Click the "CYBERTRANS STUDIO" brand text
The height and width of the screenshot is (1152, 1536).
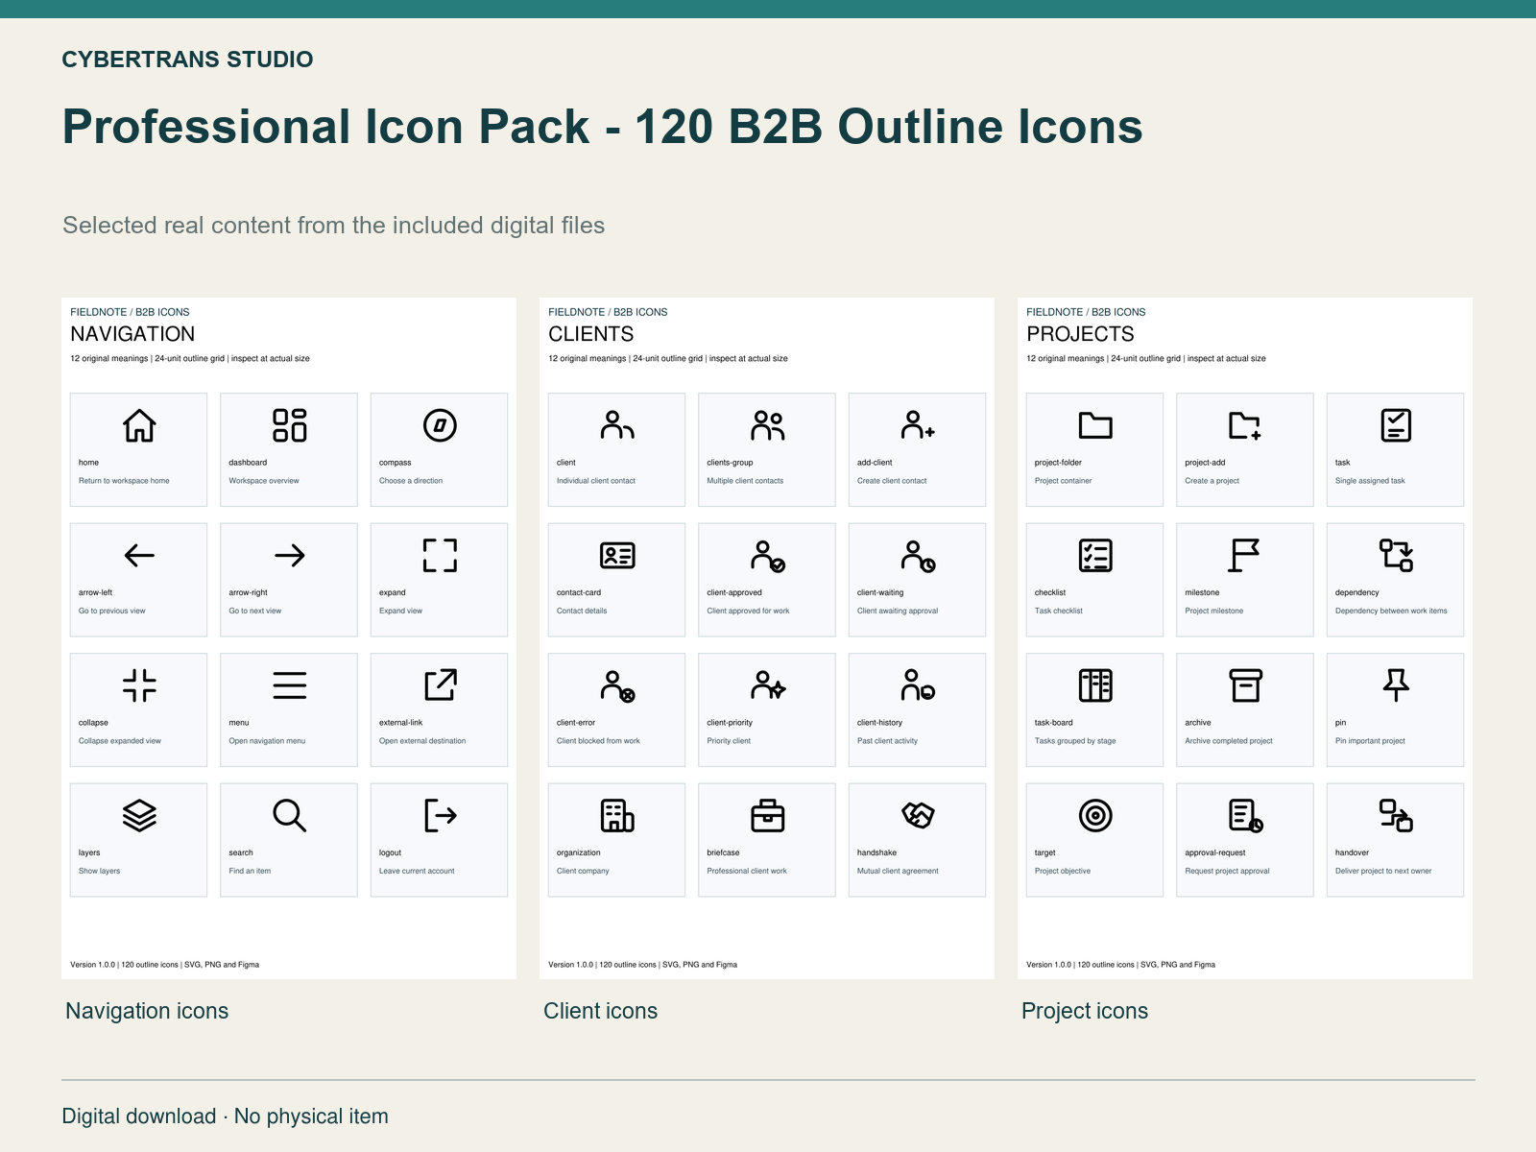coord(187,60)
